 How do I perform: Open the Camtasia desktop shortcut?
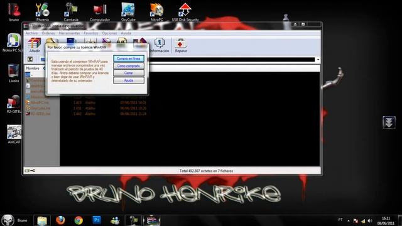pyautogui.click(x=71, y=12)
